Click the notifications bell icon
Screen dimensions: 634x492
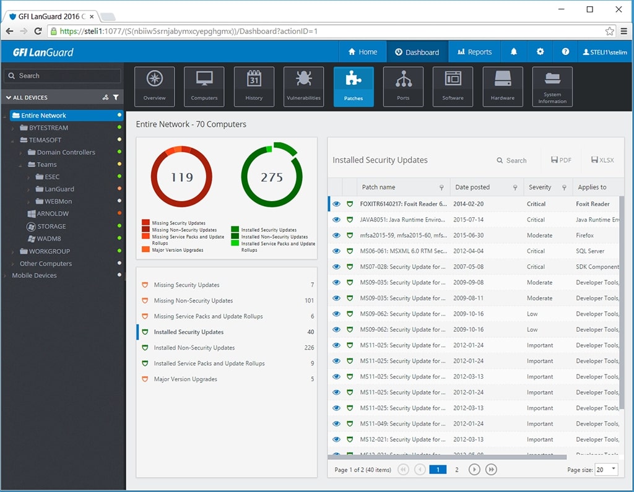point(513,52)
